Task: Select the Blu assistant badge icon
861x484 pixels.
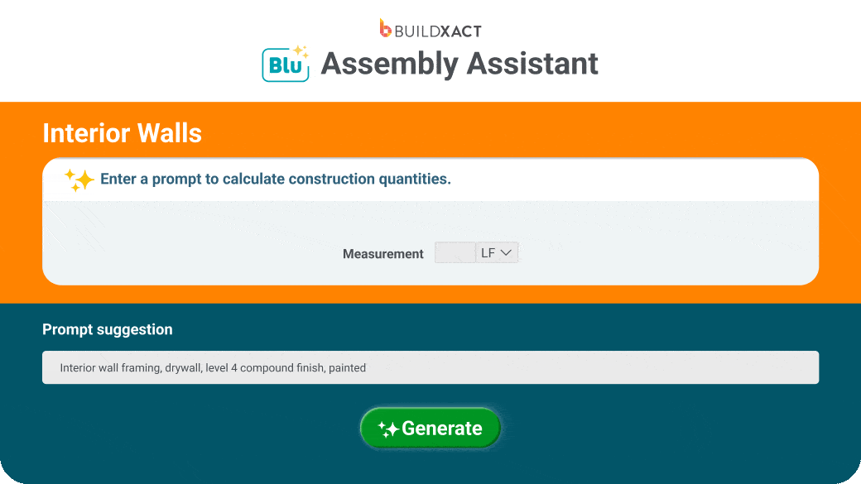Action: click(285, 63)
